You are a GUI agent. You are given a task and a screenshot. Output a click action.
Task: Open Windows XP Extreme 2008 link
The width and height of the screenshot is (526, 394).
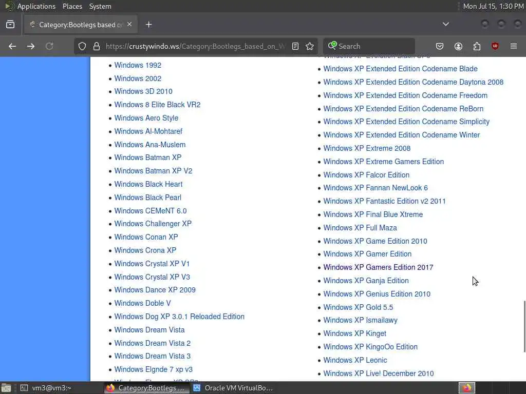[367, 148]
